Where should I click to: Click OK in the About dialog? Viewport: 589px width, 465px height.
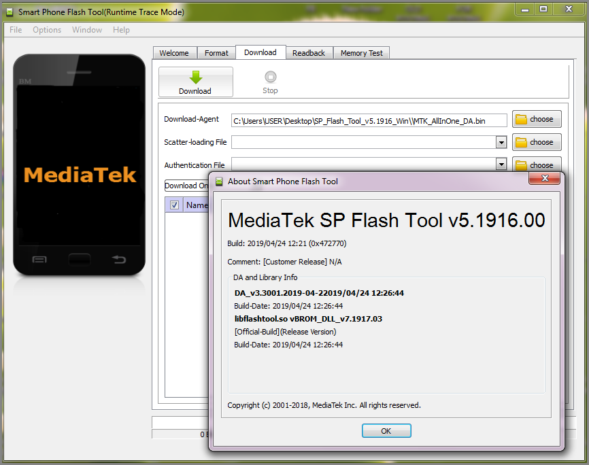click(386, 431)
